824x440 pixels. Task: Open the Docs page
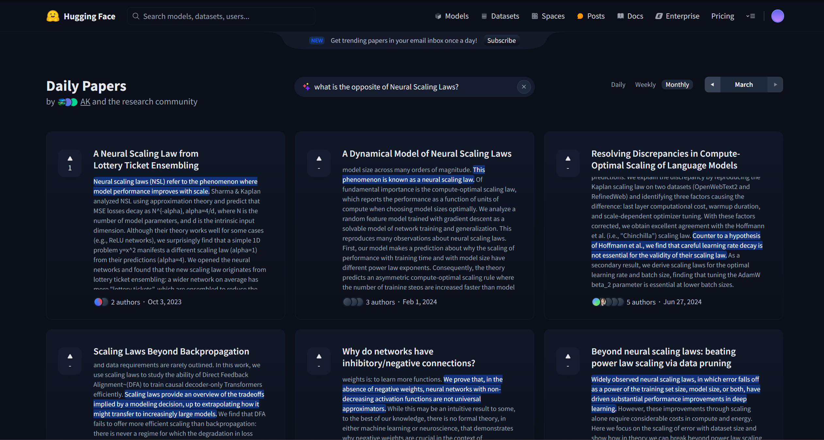pos(630,16)
